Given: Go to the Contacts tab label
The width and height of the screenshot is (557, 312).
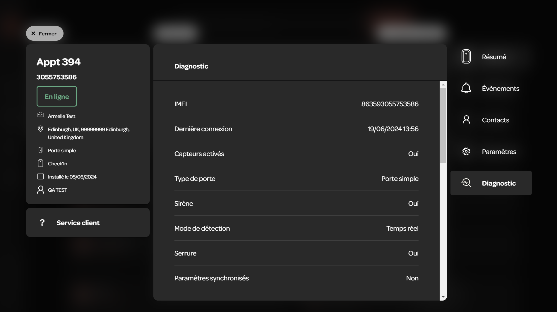Looking at the screenshot, I should 496,120.
